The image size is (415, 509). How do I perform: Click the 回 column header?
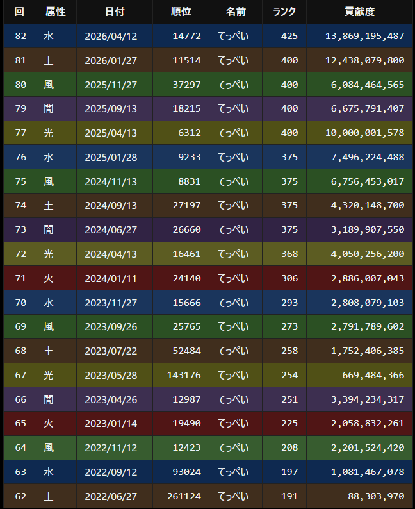point(19,12)
